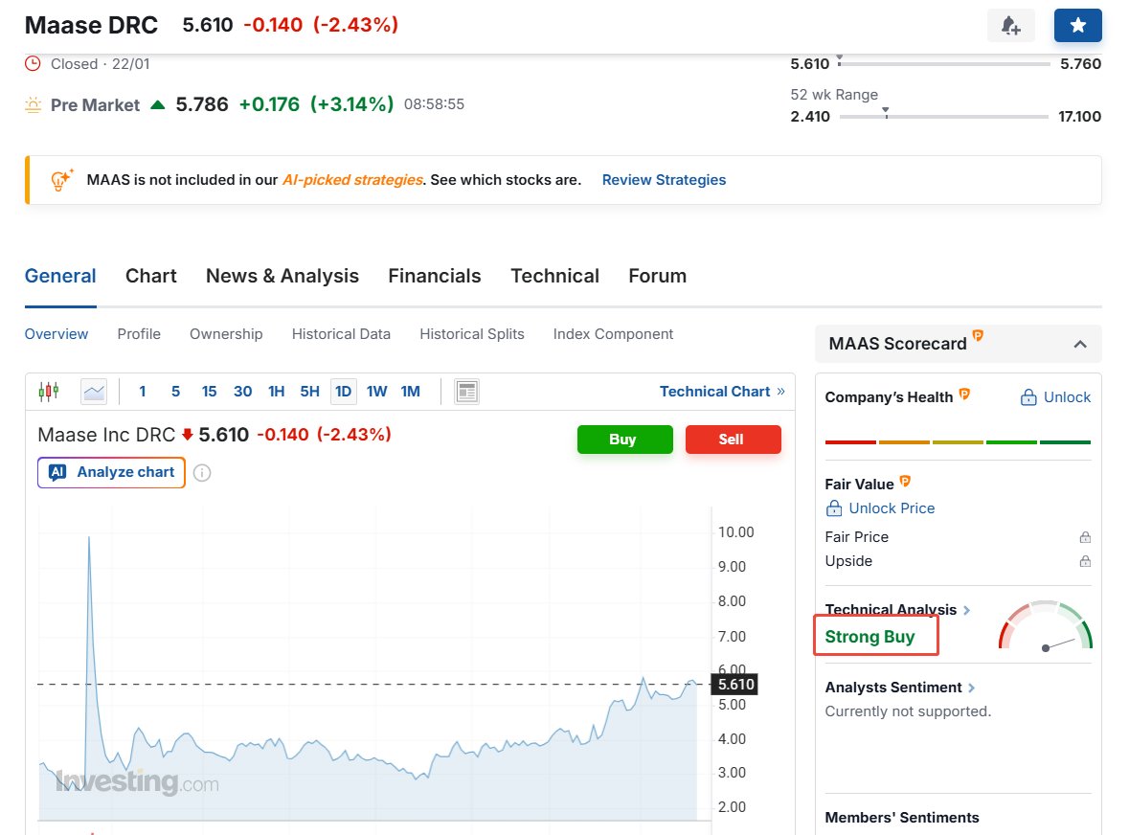Click the 52 week low value 2.410
The height and width of the screenshot is (835, 1129).
click(x=810, y=117)
